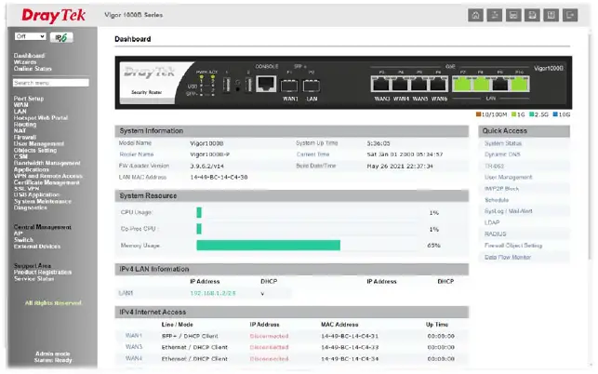598x374 pixels.
Task: Click the SFP+ WAN1 port graphic
Action: (x=289, y=86)
